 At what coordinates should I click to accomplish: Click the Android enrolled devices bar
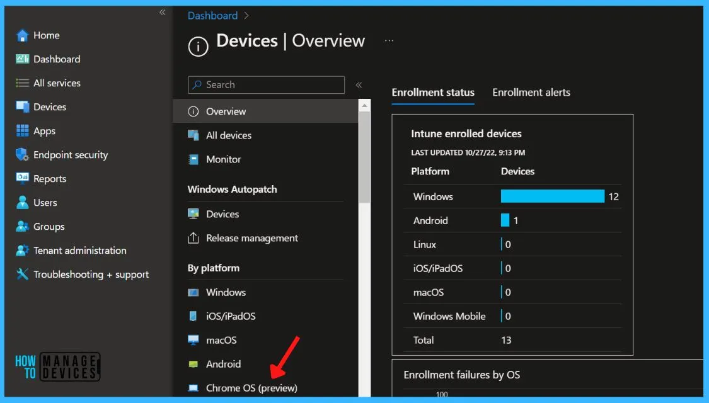(505, 220)
